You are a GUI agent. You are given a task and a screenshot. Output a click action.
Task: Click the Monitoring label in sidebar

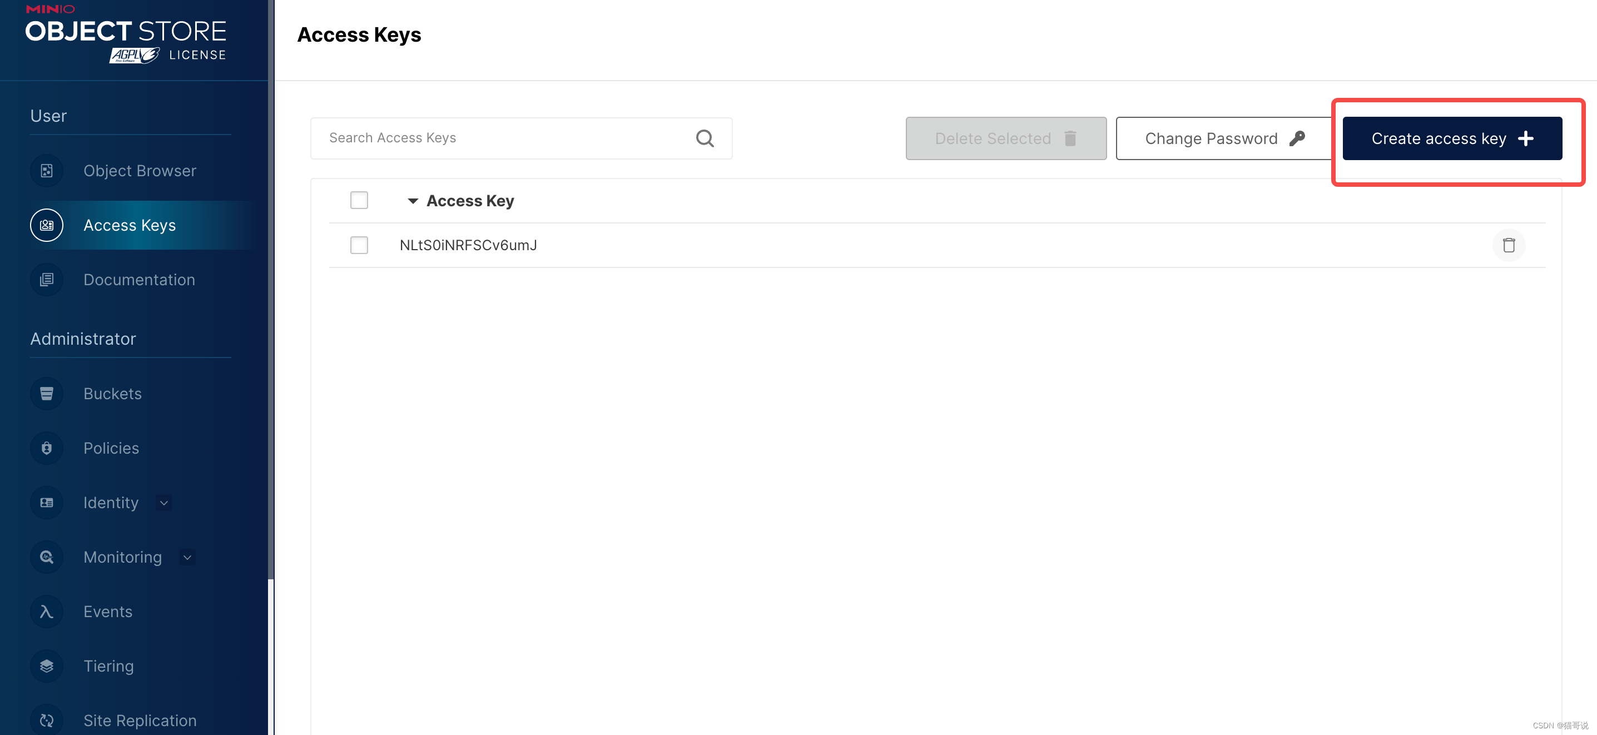coord(123,557)
